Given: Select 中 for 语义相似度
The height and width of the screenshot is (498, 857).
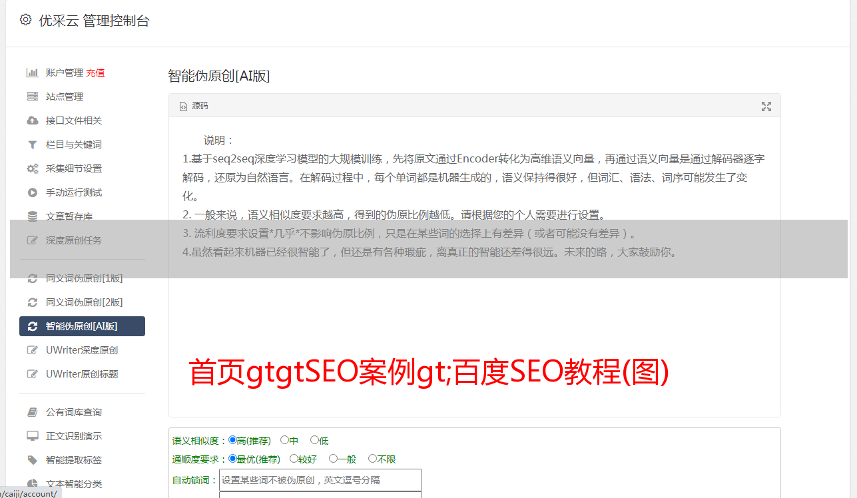Looking at the screenshot, I should pos(284,440).
